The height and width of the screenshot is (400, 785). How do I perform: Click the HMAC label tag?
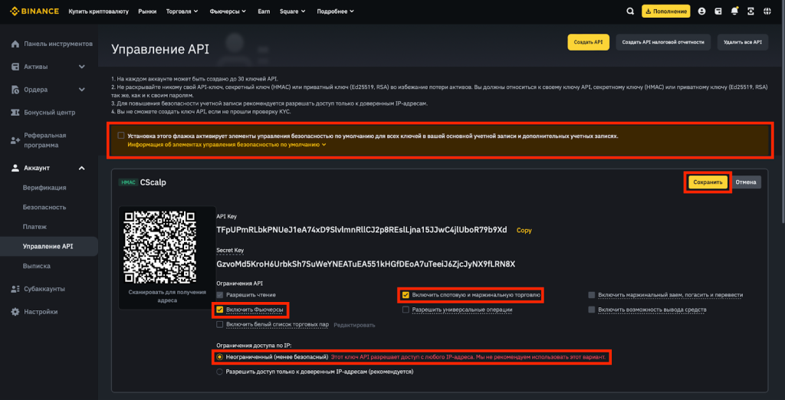tap(128, 182)
